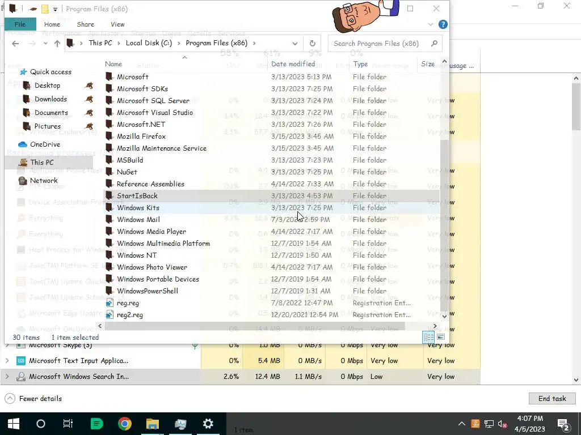581x435 pixels.
Task: Sort by Size column header
Action: point(428,64)
